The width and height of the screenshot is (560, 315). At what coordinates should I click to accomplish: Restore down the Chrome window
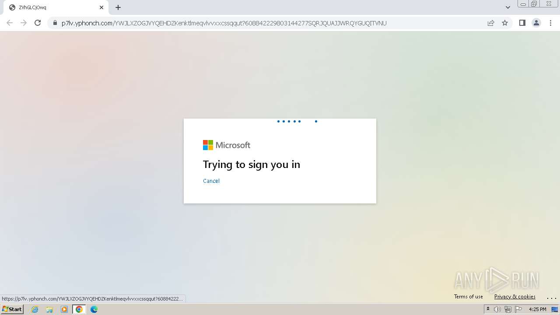[534, 3]
